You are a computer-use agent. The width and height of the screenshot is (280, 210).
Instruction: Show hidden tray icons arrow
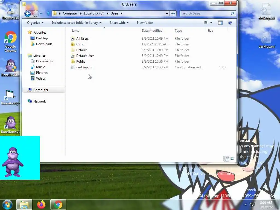(246, 205)
